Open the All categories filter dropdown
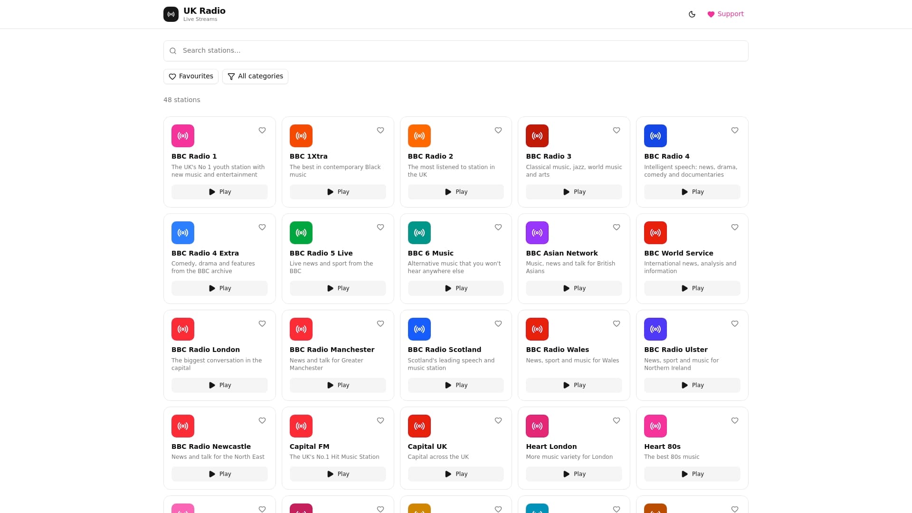This screenshot has width=912, height=513. tap(255, 76)
